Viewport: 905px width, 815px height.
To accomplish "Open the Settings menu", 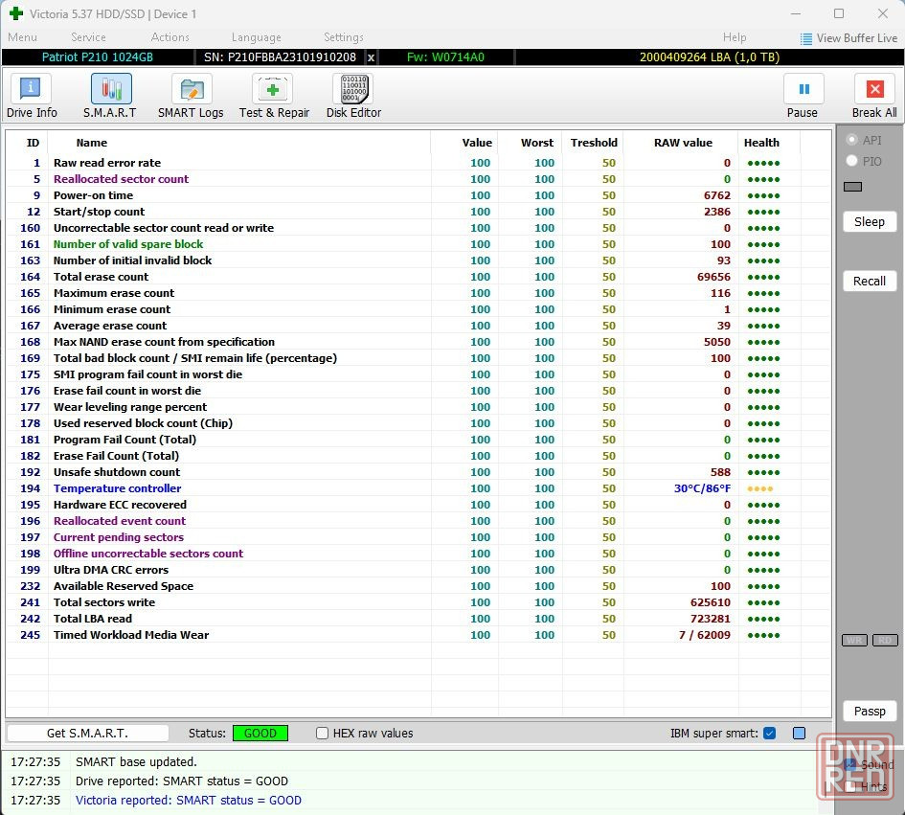I will (343, 37).
